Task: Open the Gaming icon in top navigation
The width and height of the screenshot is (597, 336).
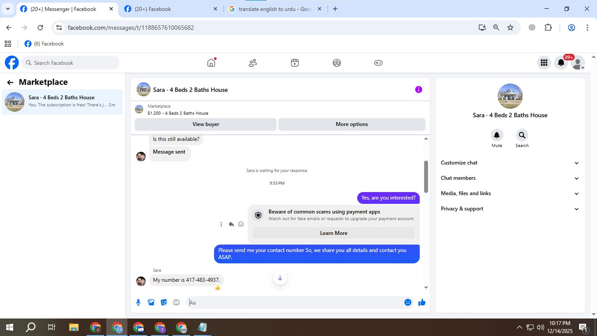Action: 378,63
